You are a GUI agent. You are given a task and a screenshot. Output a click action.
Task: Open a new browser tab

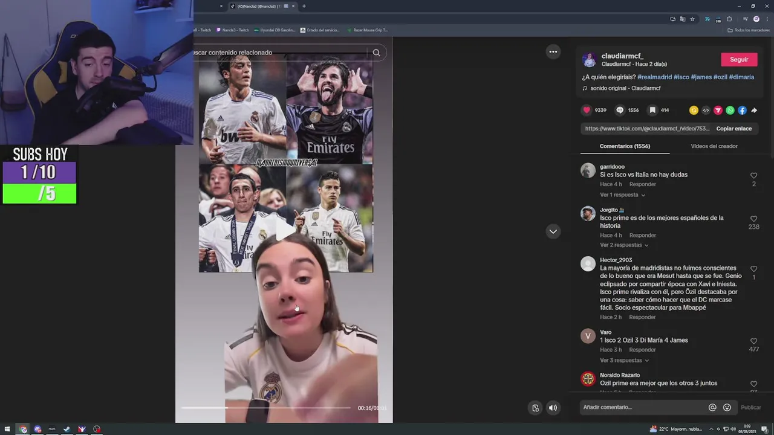304,6
